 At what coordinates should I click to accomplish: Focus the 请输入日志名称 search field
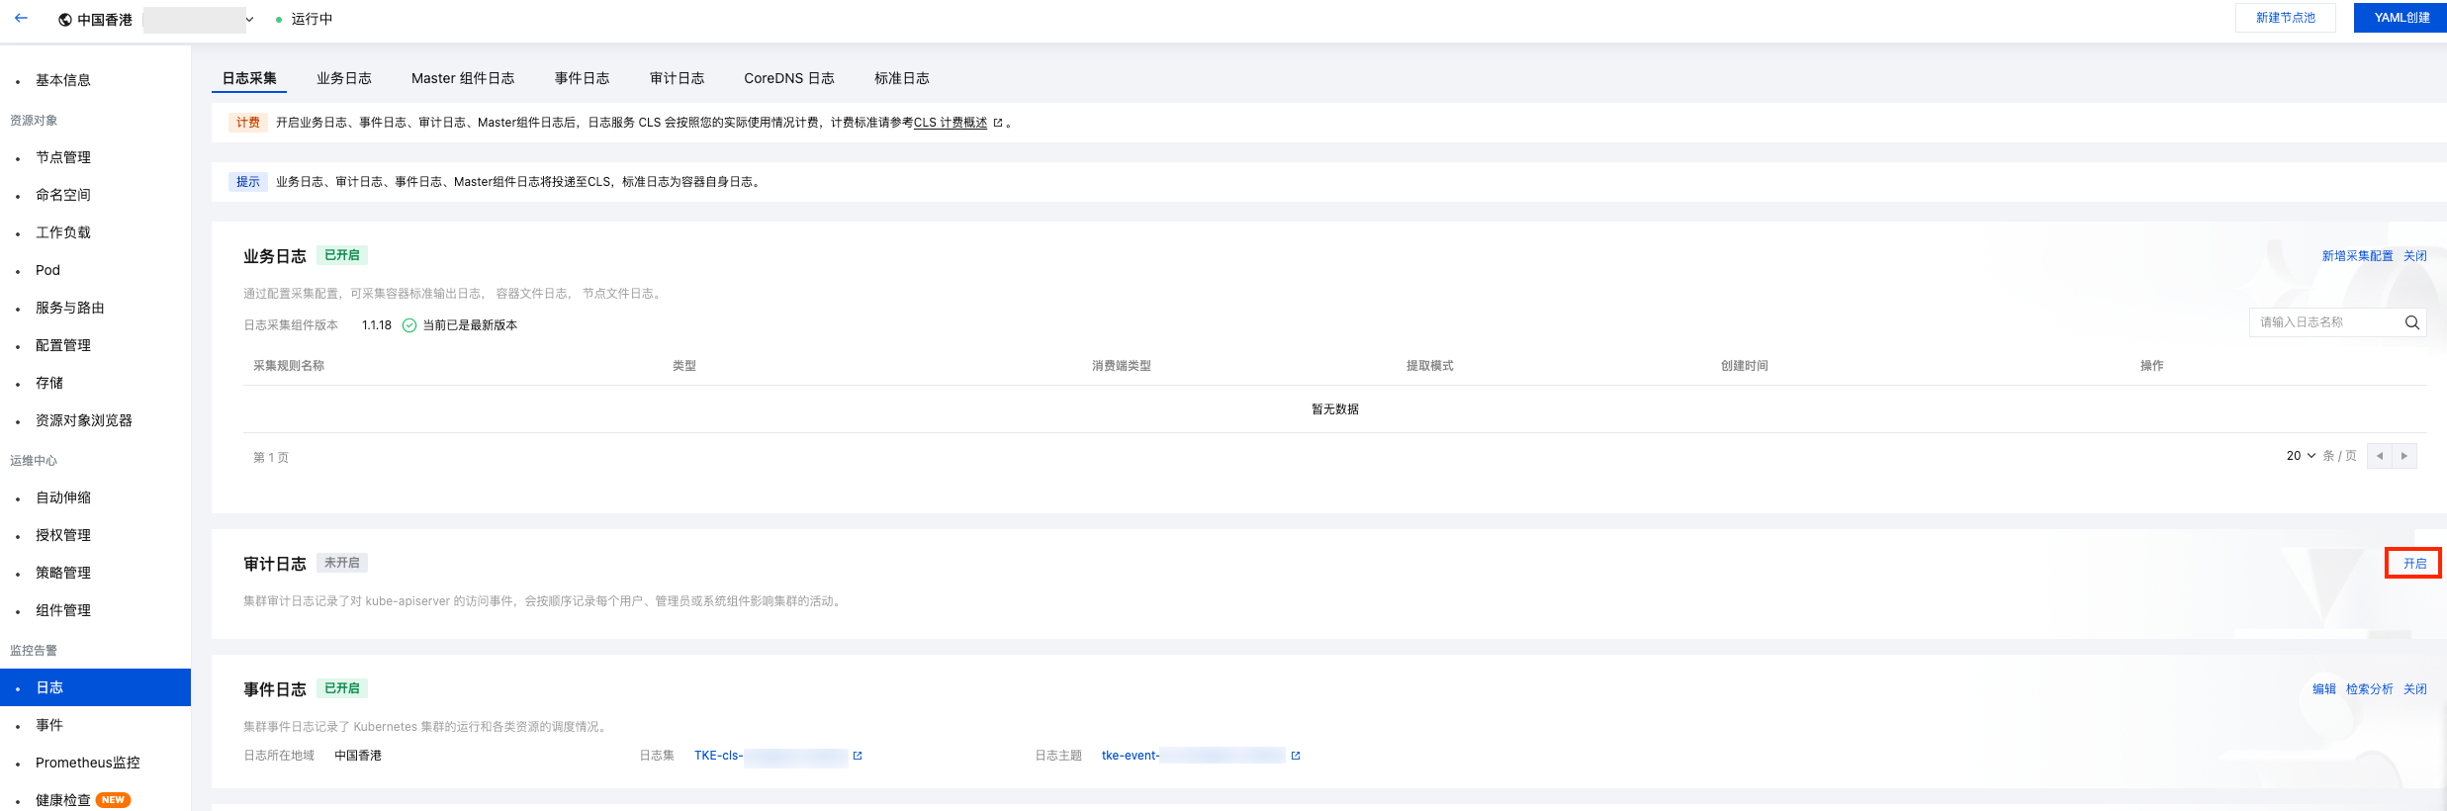(2324, 322)
